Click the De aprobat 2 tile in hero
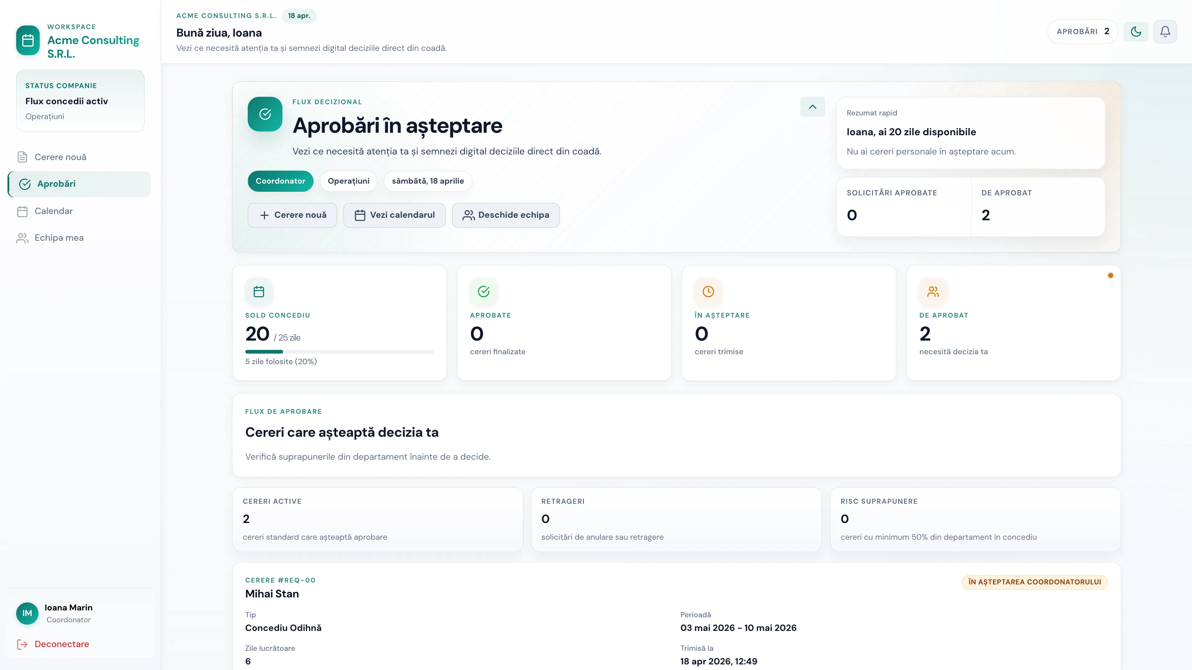This screenshot has width=1192, height=670. point(1038,207)
